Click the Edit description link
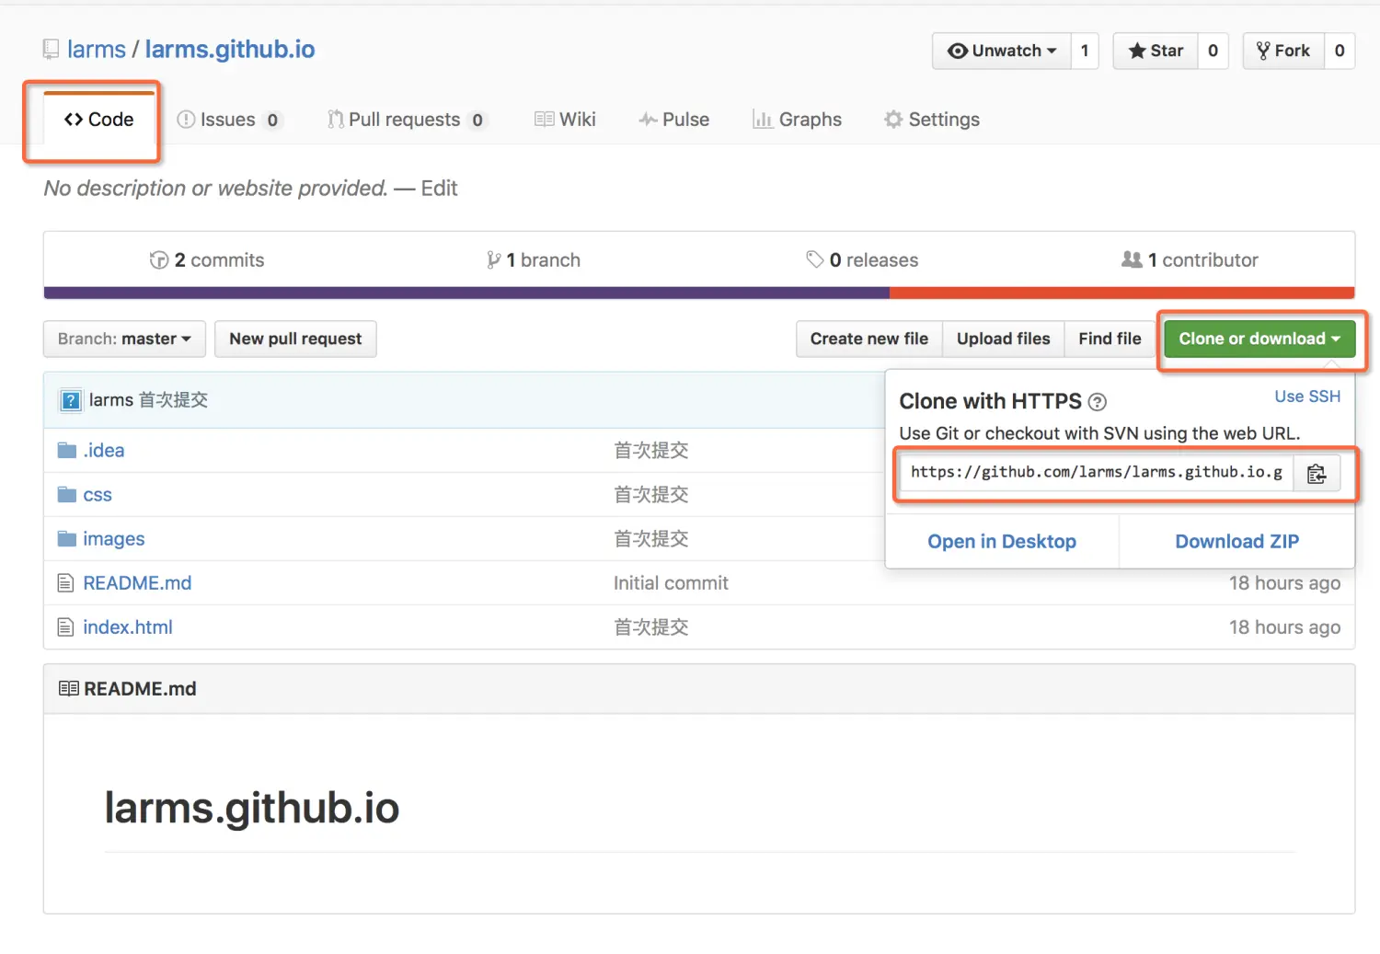This screenshot has width=1380, height=954. point(439,189)
